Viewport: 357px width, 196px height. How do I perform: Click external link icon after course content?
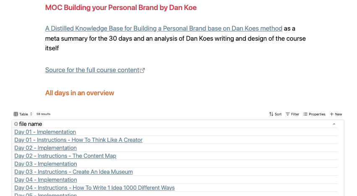[x=142, y=70]
